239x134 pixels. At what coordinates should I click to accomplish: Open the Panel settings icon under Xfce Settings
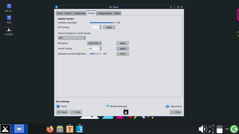[58, 106]
